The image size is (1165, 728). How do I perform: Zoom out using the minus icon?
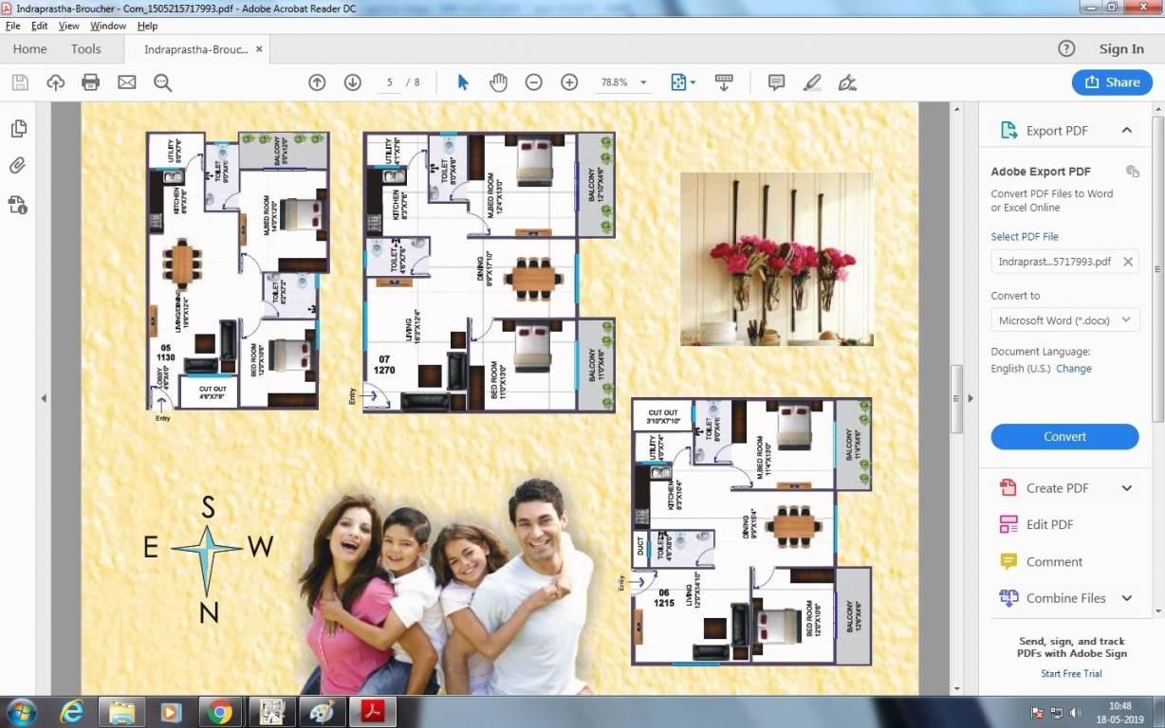coord(533,82)
